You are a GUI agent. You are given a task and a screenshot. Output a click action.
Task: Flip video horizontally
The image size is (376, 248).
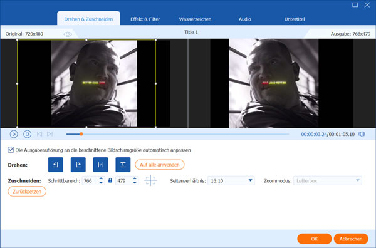100,165
